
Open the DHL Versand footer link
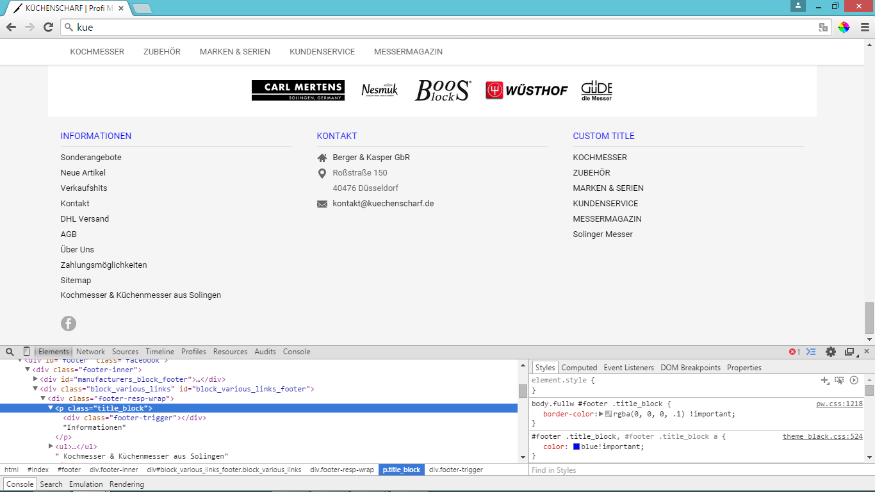pos(85,219)
